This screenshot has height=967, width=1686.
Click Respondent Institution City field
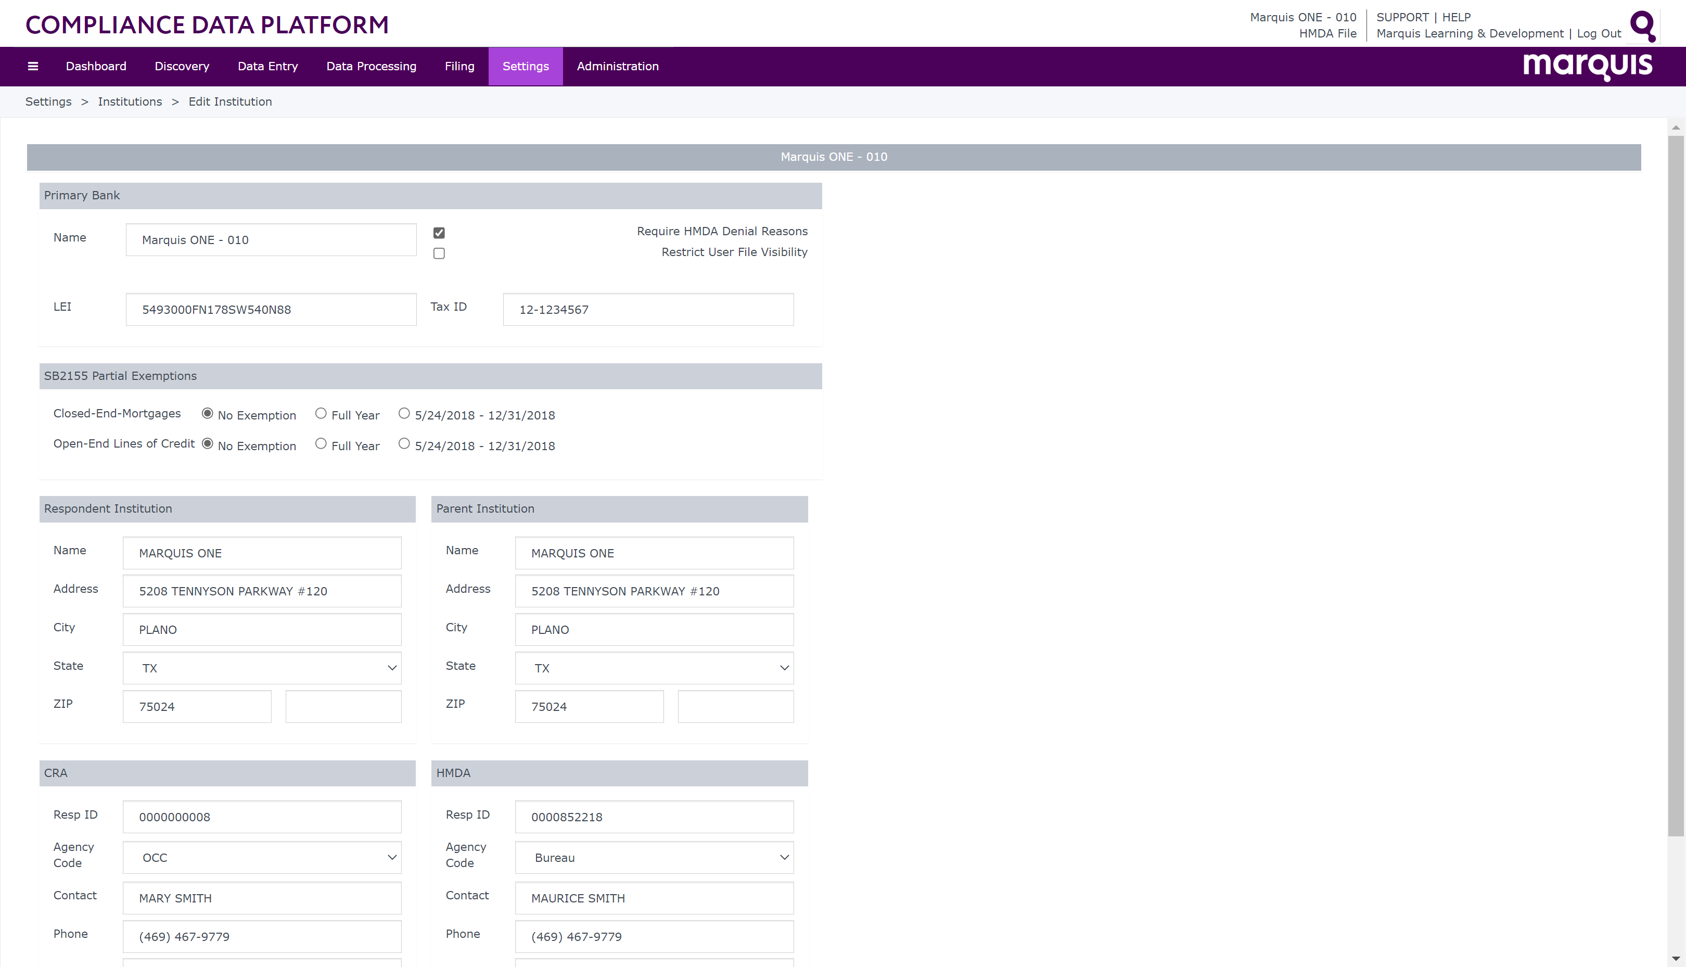[262, 630]
